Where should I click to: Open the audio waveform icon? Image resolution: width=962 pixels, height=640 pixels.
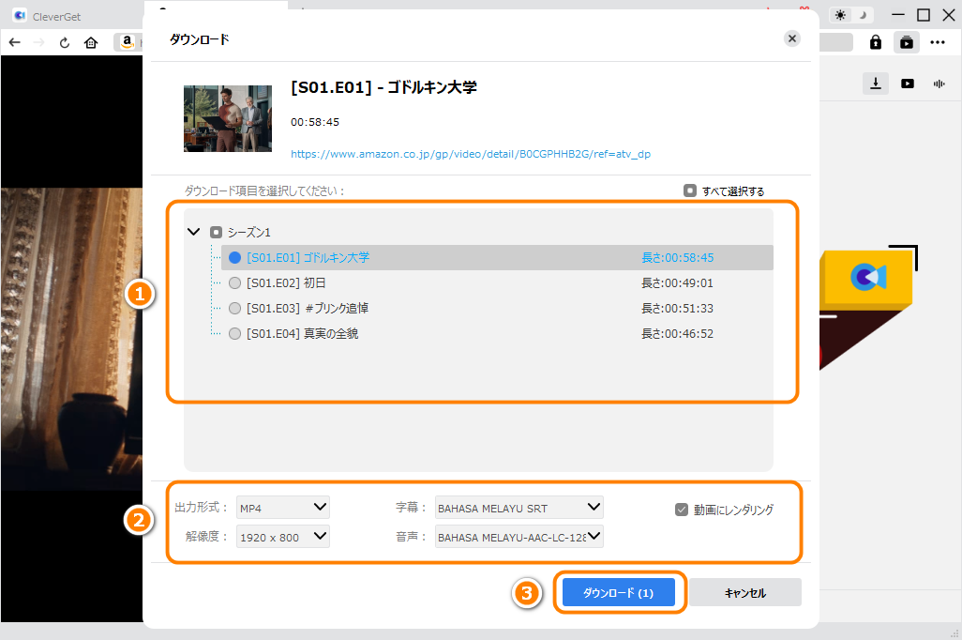939,84
